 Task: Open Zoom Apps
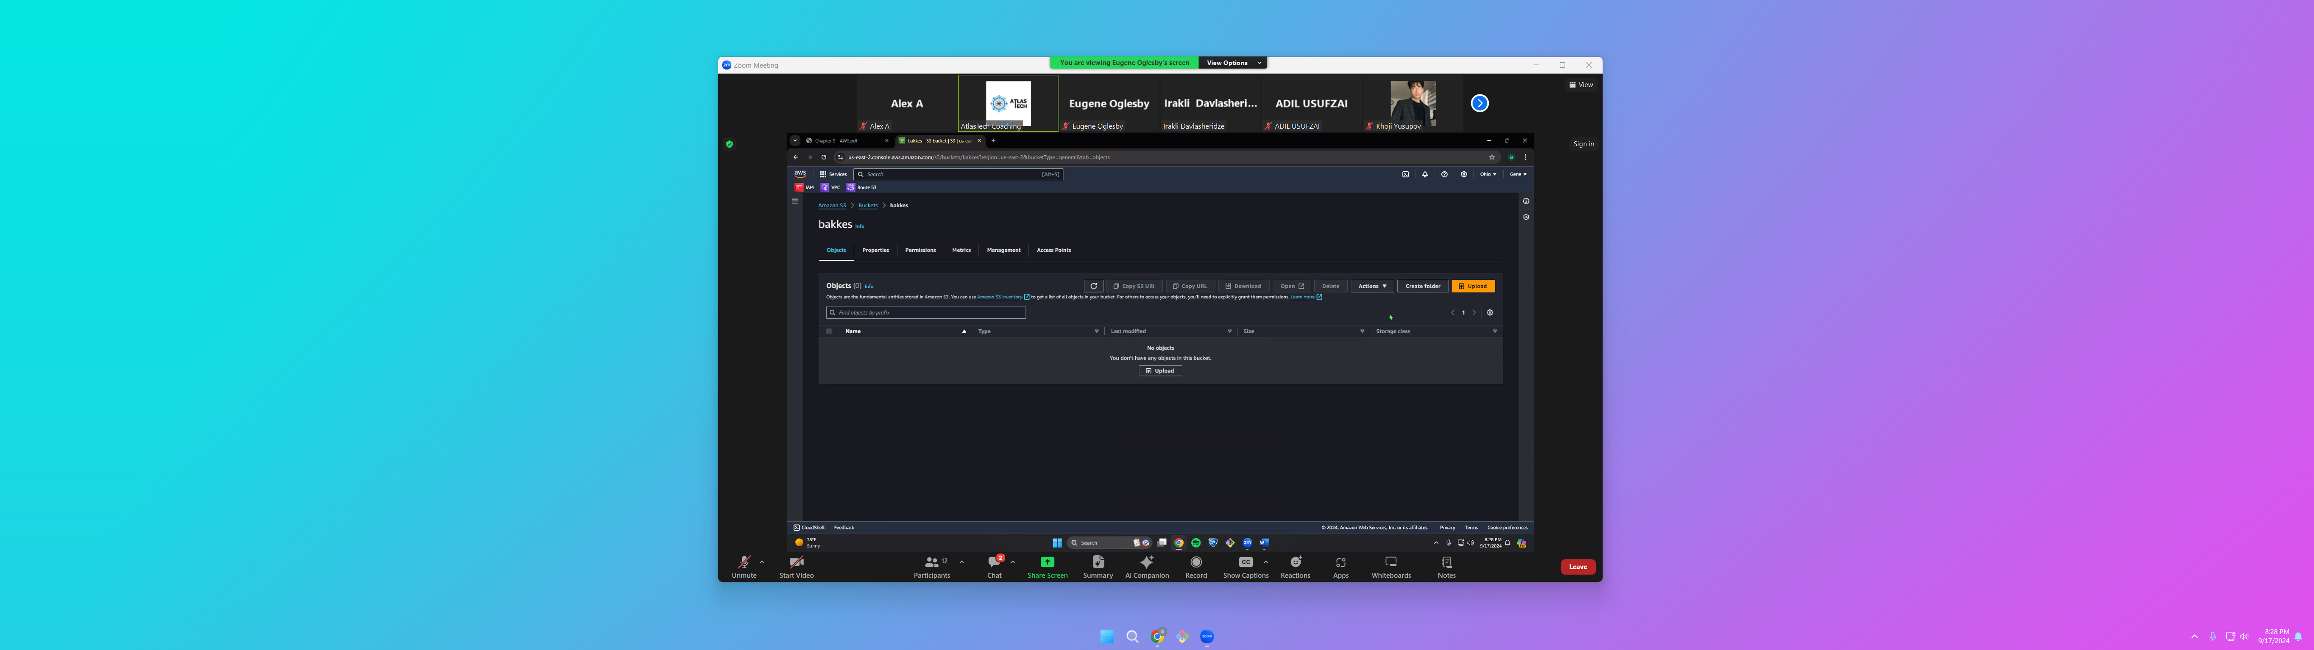tap(1340, 566)
